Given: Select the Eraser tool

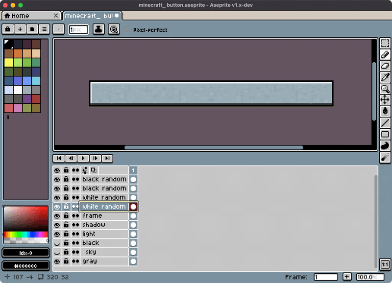Looking at the screenshot, I should 385,66.
